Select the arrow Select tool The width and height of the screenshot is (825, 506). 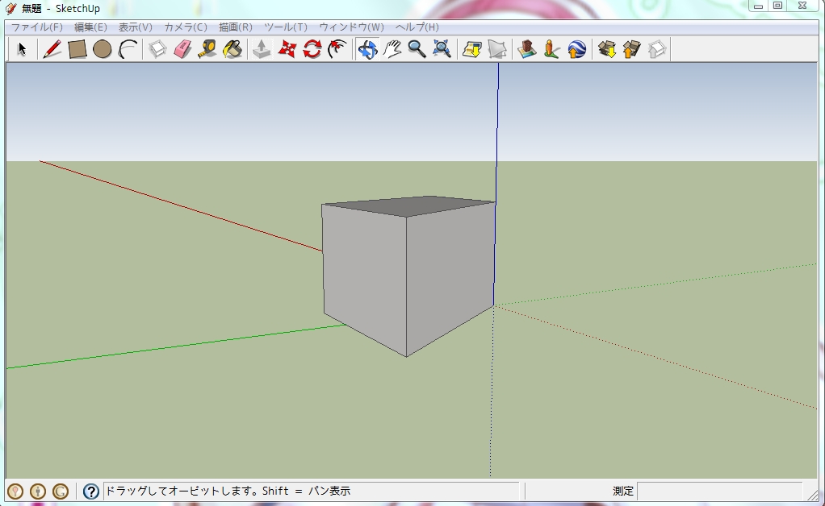click(x=21, y=49)
